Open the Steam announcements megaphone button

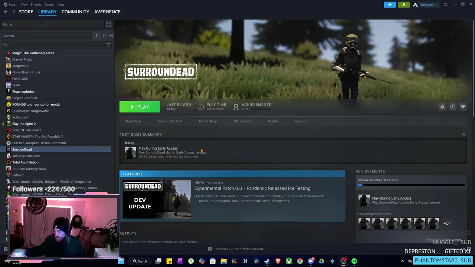[390, 4]
